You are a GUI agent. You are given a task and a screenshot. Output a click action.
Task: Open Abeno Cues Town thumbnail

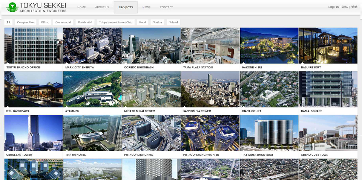click(328, 133)
